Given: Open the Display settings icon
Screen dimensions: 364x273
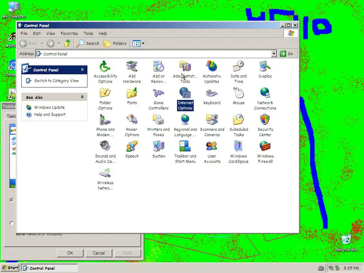Looking at the screenshot, I should point(265,69).
